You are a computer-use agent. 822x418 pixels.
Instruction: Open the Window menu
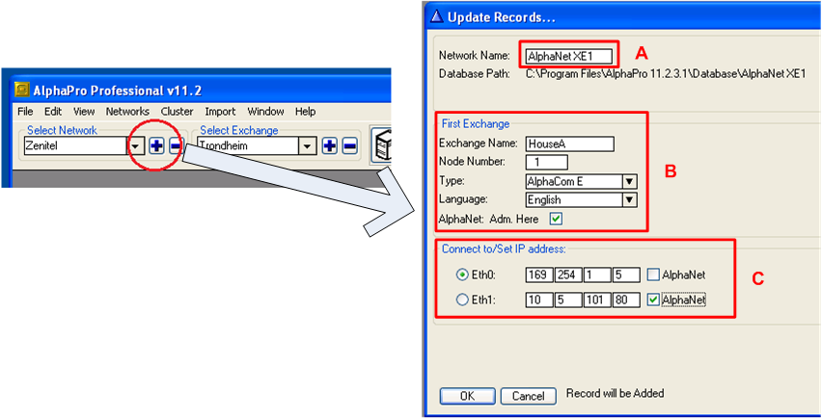coord(265,112)
